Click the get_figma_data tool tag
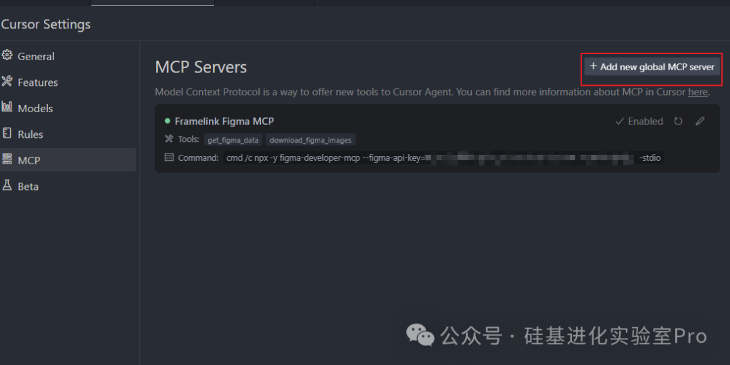 point(233,140)
